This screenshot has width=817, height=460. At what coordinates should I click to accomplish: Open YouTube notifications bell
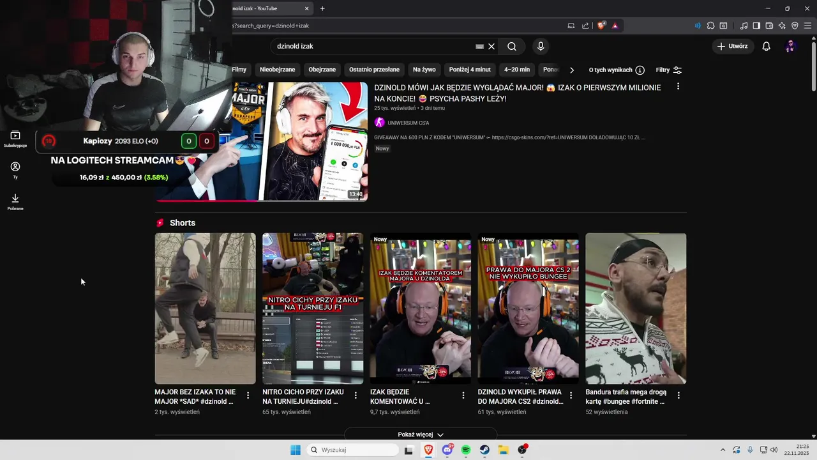[x=766, y=46]
